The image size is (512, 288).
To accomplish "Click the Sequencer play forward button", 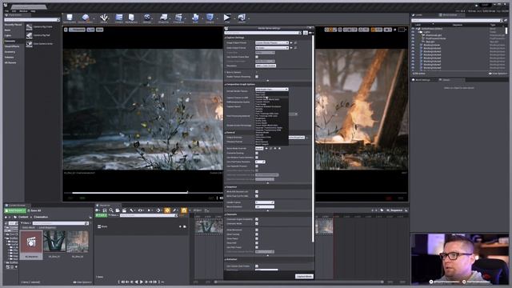I will (142, 282).
